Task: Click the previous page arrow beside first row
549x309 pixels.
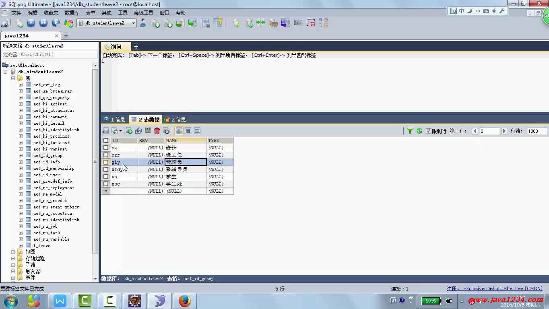Action: coord(475,131)
